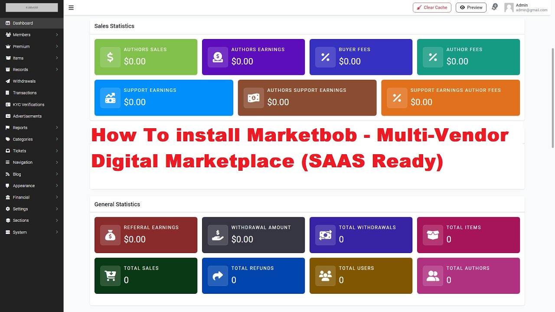
Task: Click the Support Earnings chart icon
Action: pos(110,98)
